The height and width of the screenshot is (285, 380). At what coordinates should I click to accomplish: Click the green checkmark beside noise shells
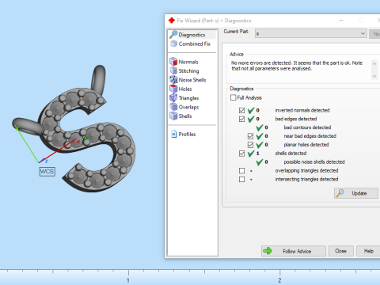point(260,162)
